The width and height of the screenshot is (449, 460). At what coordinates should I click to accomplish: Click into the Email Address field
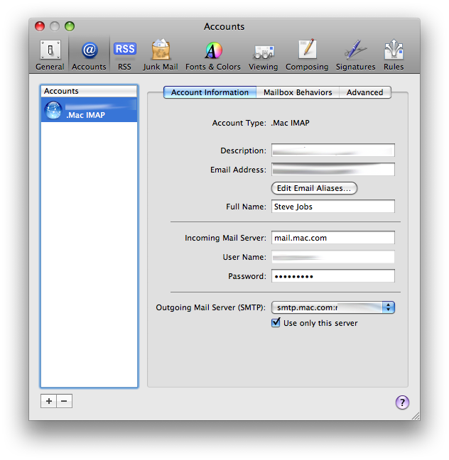pyautogui.click(x=333, y=169)
